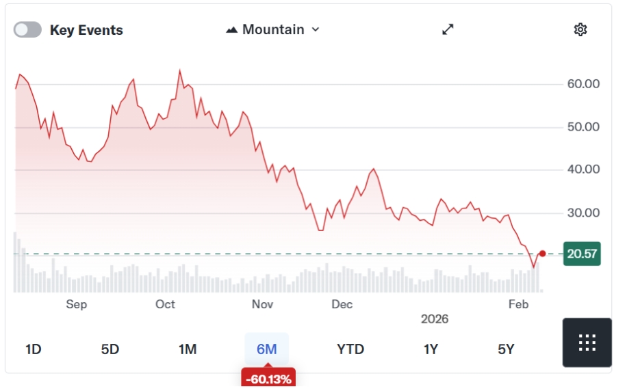Show the 5Y price history

pyautogui.click(x=506, y=349)
